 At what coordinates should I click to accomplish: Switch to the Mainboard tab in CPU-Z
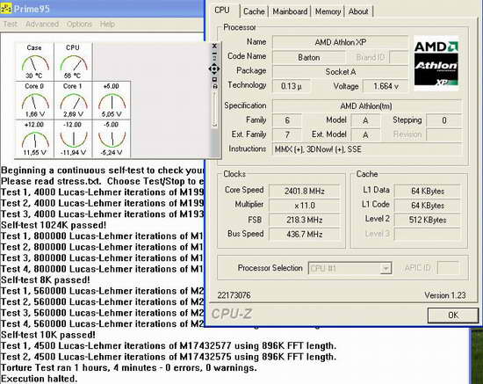[x=290, y=11]
